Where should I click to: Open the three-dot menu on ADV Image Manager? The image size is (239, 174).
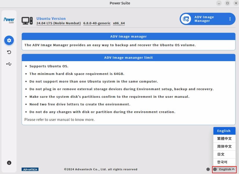point(230,19)
